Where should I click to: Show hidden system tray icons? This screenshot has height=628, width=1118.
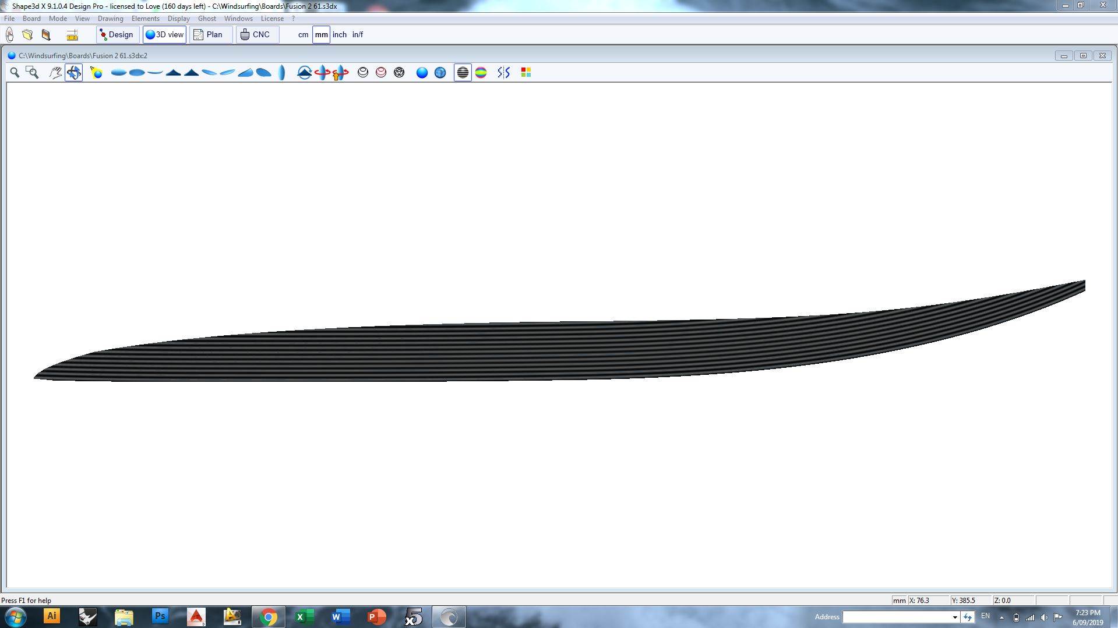[x=1001, y=617]
